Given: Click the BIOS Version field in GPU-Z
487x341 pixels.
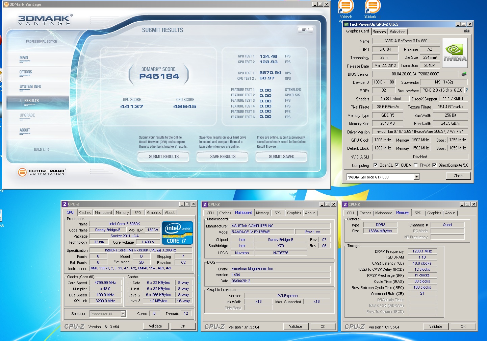Looking at the screenshot, I should click(x=415, y=74).
